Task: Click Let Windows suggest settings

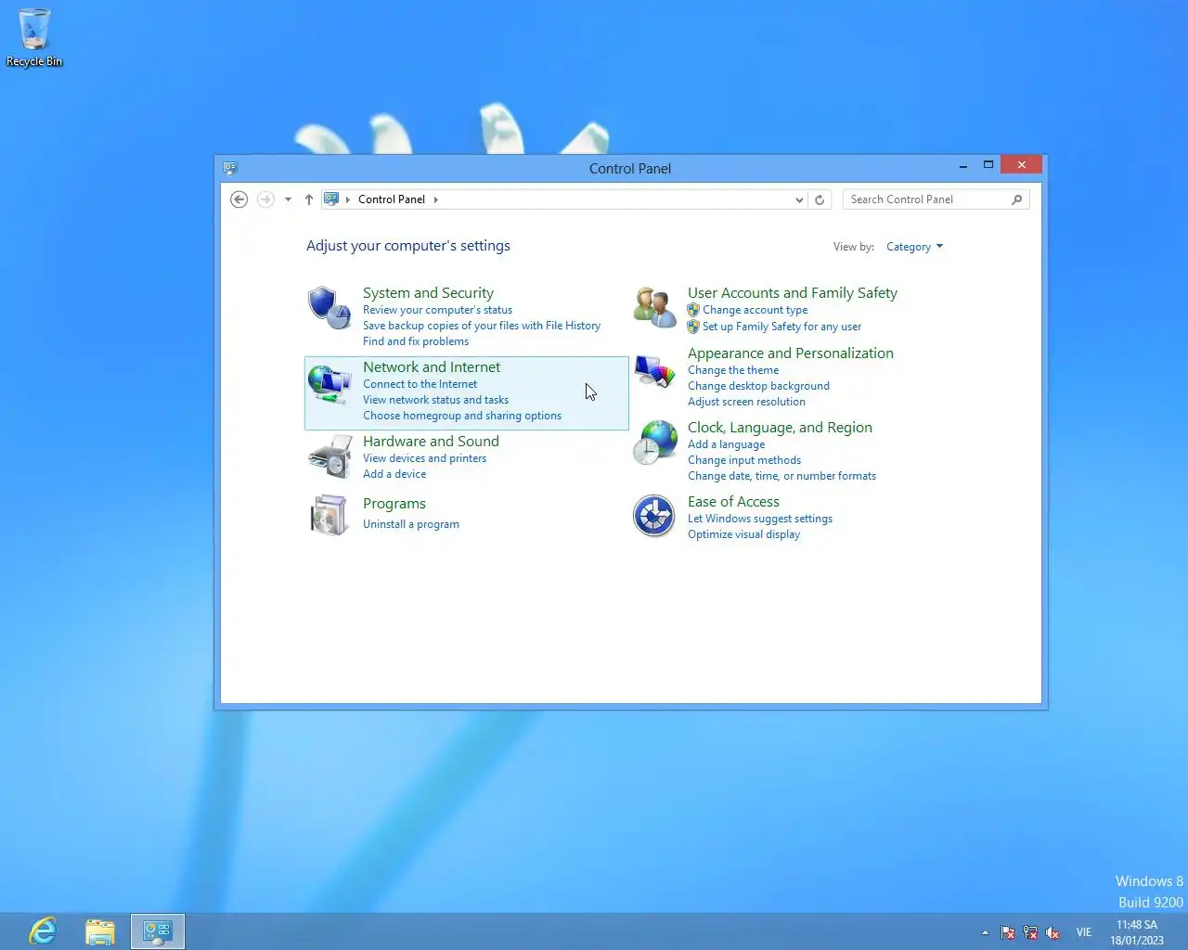Action: (760, 519)
